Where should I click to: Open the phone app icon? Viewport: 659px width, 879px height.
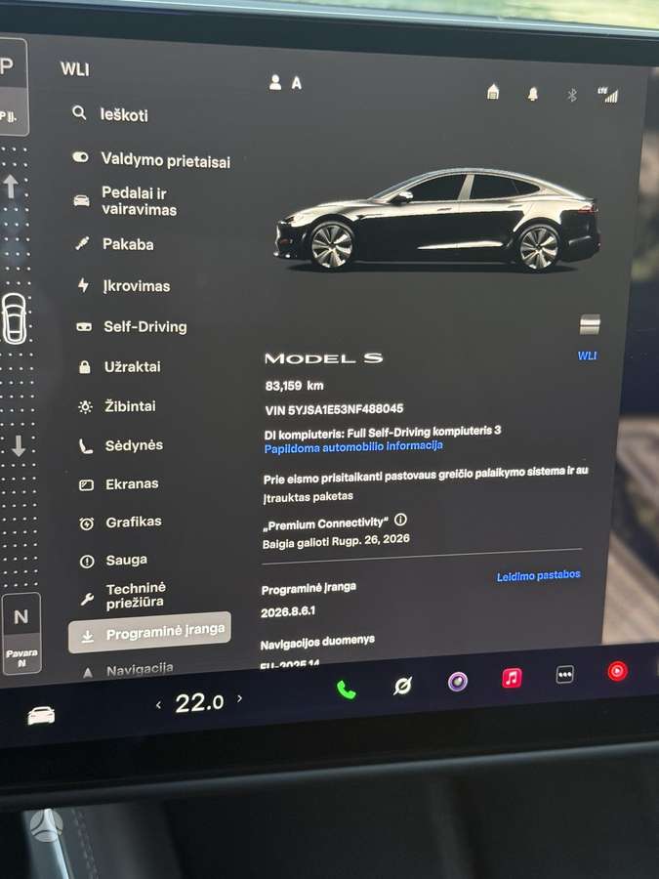click(x=347, y=690)
